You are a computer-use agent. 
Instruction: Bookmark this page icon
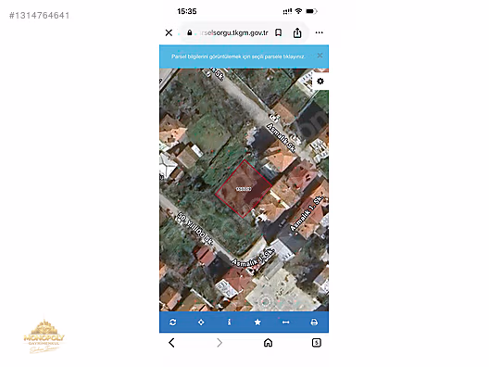point(278,32)
